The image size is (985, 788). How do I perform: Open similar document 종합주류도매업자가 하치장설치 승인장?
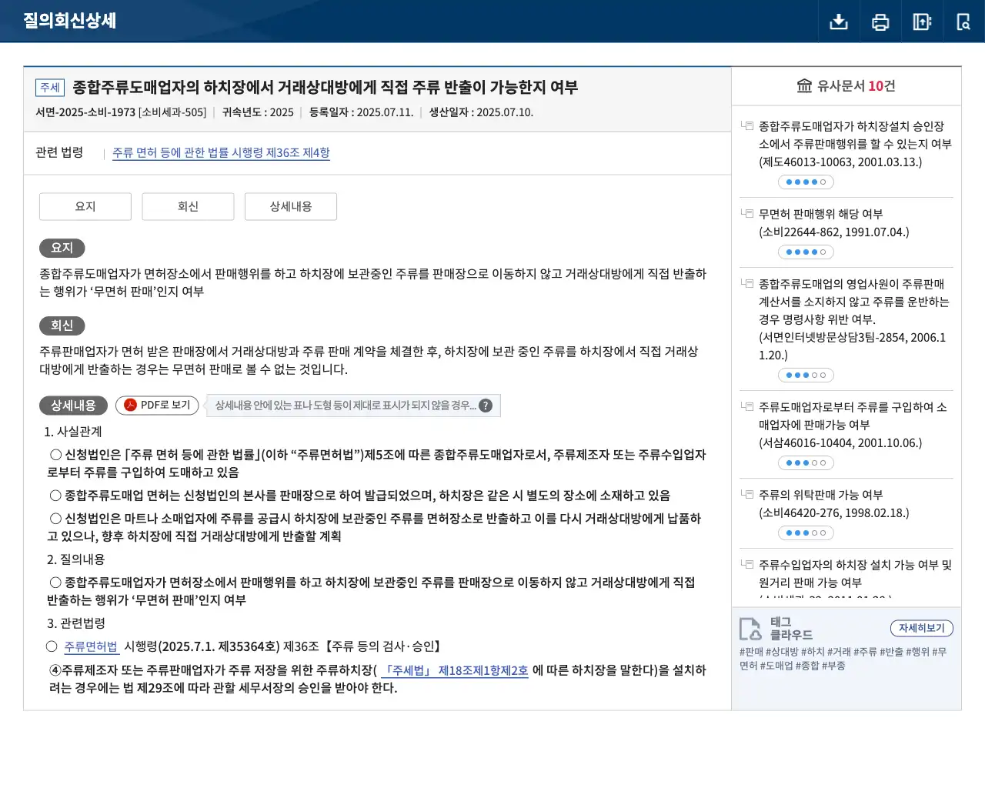[855, 144]
